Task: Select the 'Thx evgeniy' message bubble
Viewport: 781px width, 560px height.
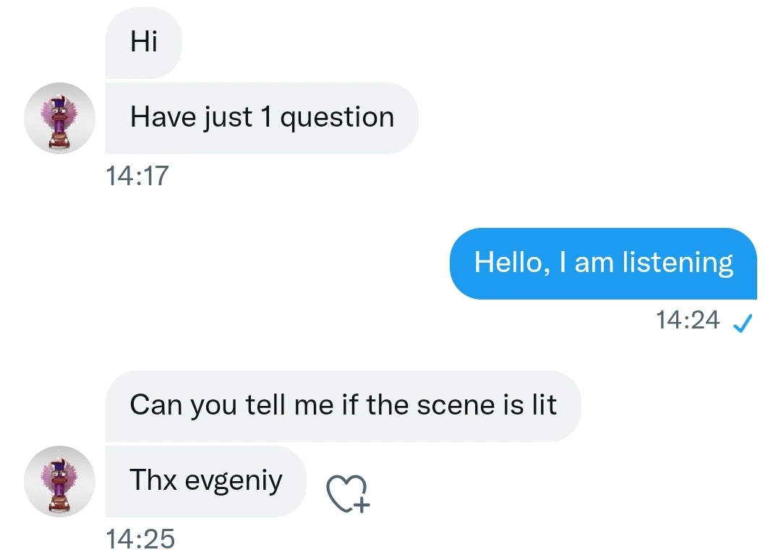Action: pos(205,481)
